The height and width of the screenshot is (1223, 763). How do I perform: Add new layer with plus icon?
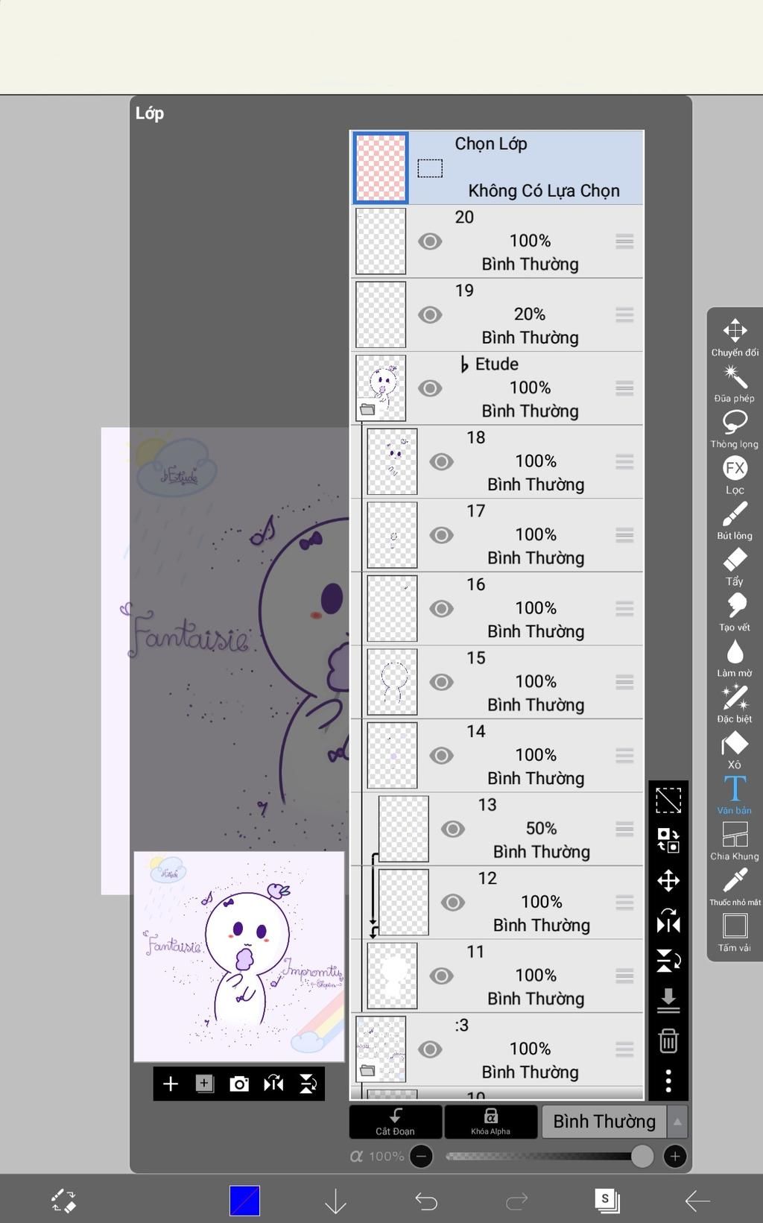click(171, 1084)
